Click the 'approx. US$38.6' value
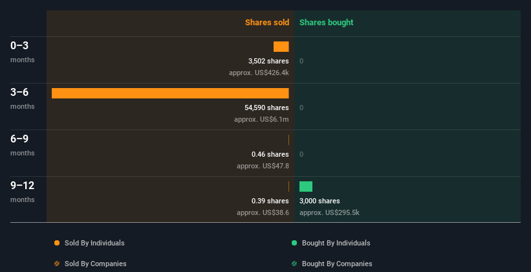Image resolution: width=531 pixels, height=272 pixels. [263, 212]
